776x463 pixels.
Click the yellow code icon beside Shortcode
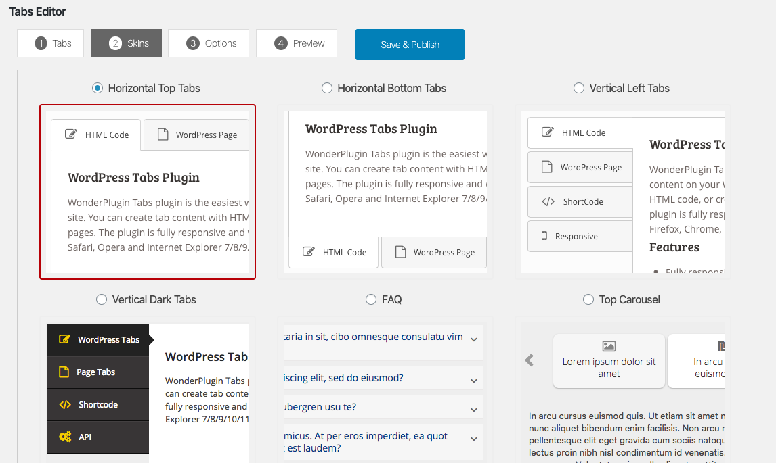65,405
